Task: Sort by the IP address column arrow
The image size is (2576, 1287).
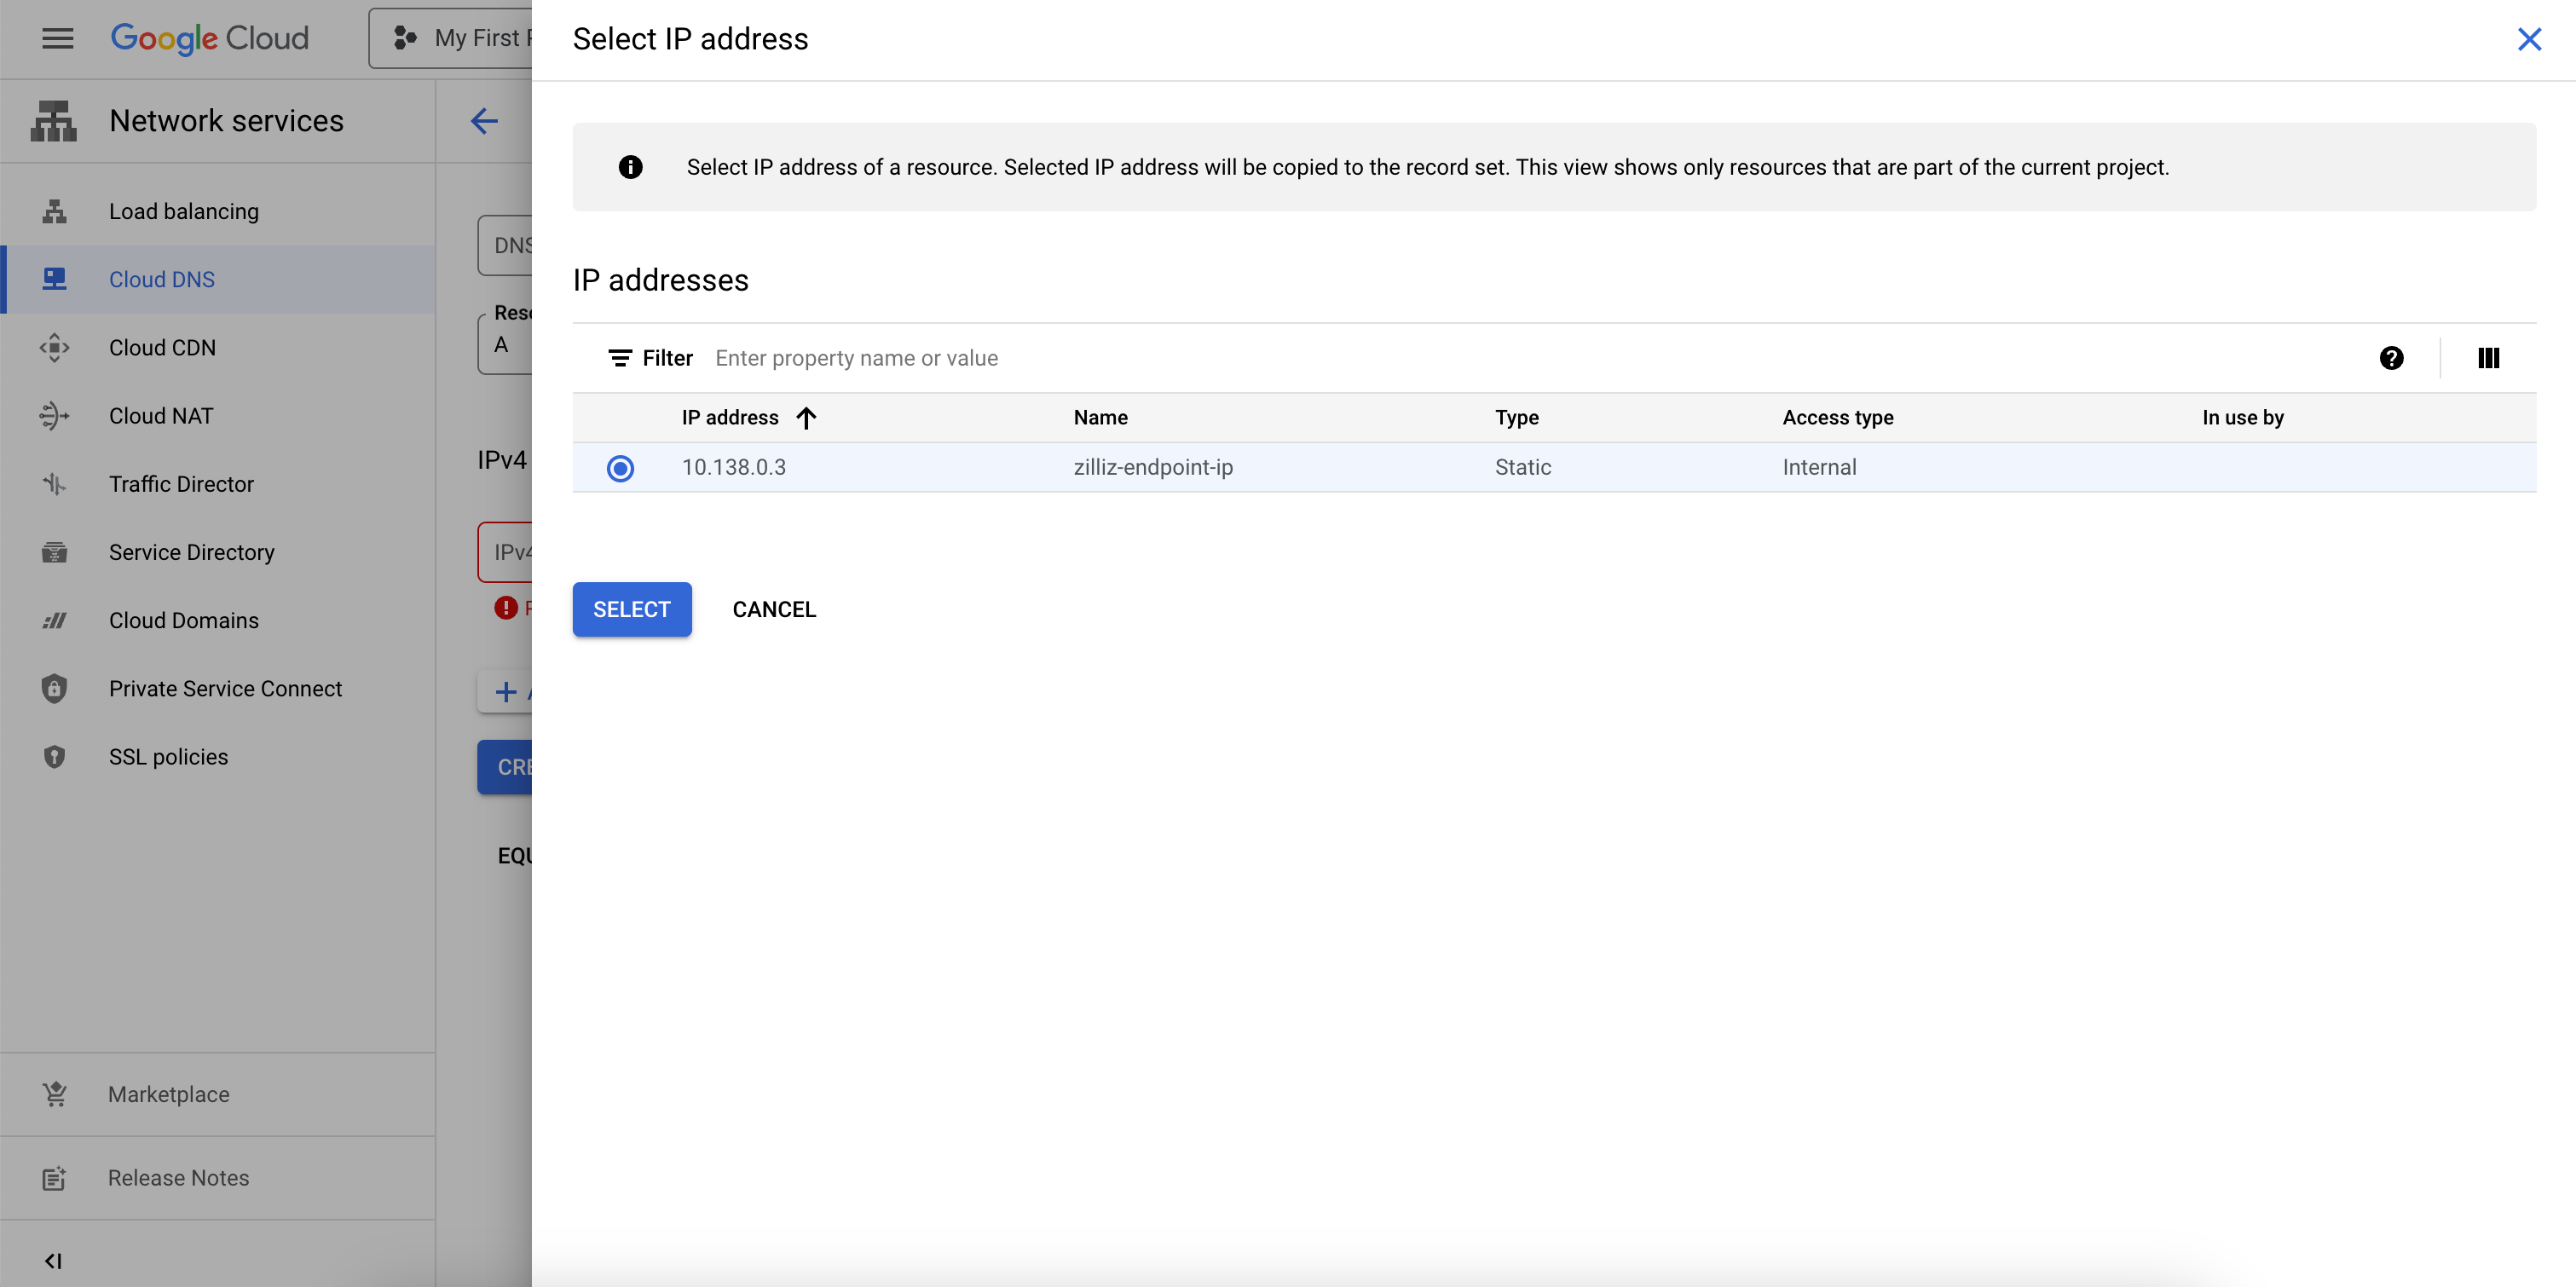Action: [806, 417]
